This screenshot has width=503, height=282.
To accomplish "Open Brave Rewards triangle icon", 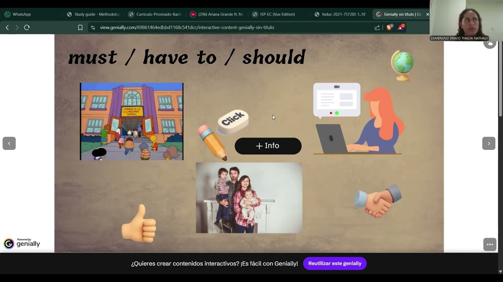I will click(401, 27).
